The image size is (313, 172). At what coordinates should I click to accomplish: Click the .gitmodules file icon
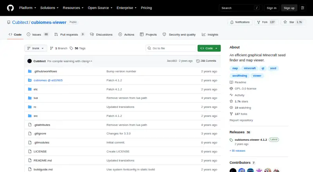point(30,142)
